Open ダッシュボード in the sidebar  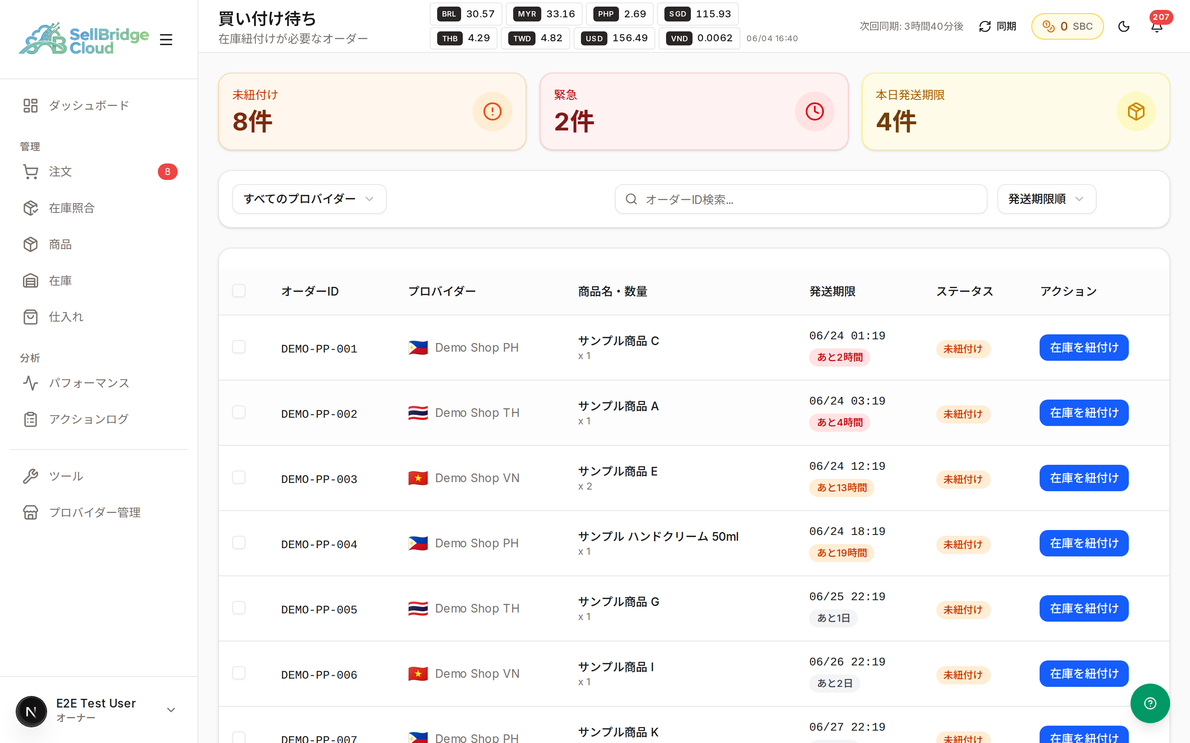(x=99, y=106)
